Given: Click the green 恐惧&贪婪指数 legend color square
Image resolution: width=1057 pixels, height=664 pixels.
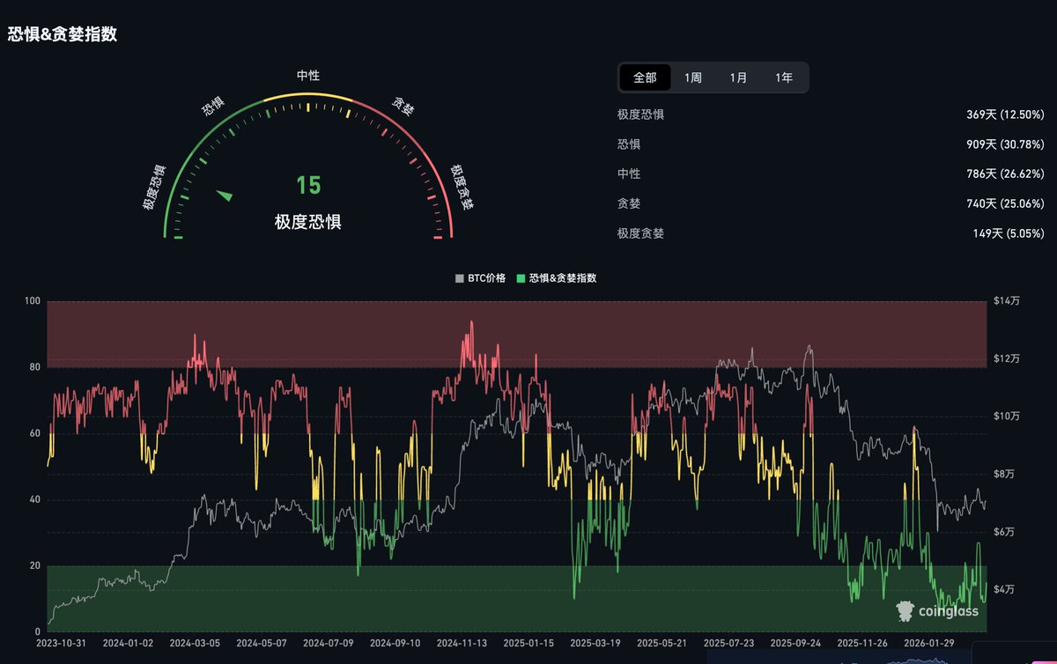Looking at the screenshot, I should point(521,278).
